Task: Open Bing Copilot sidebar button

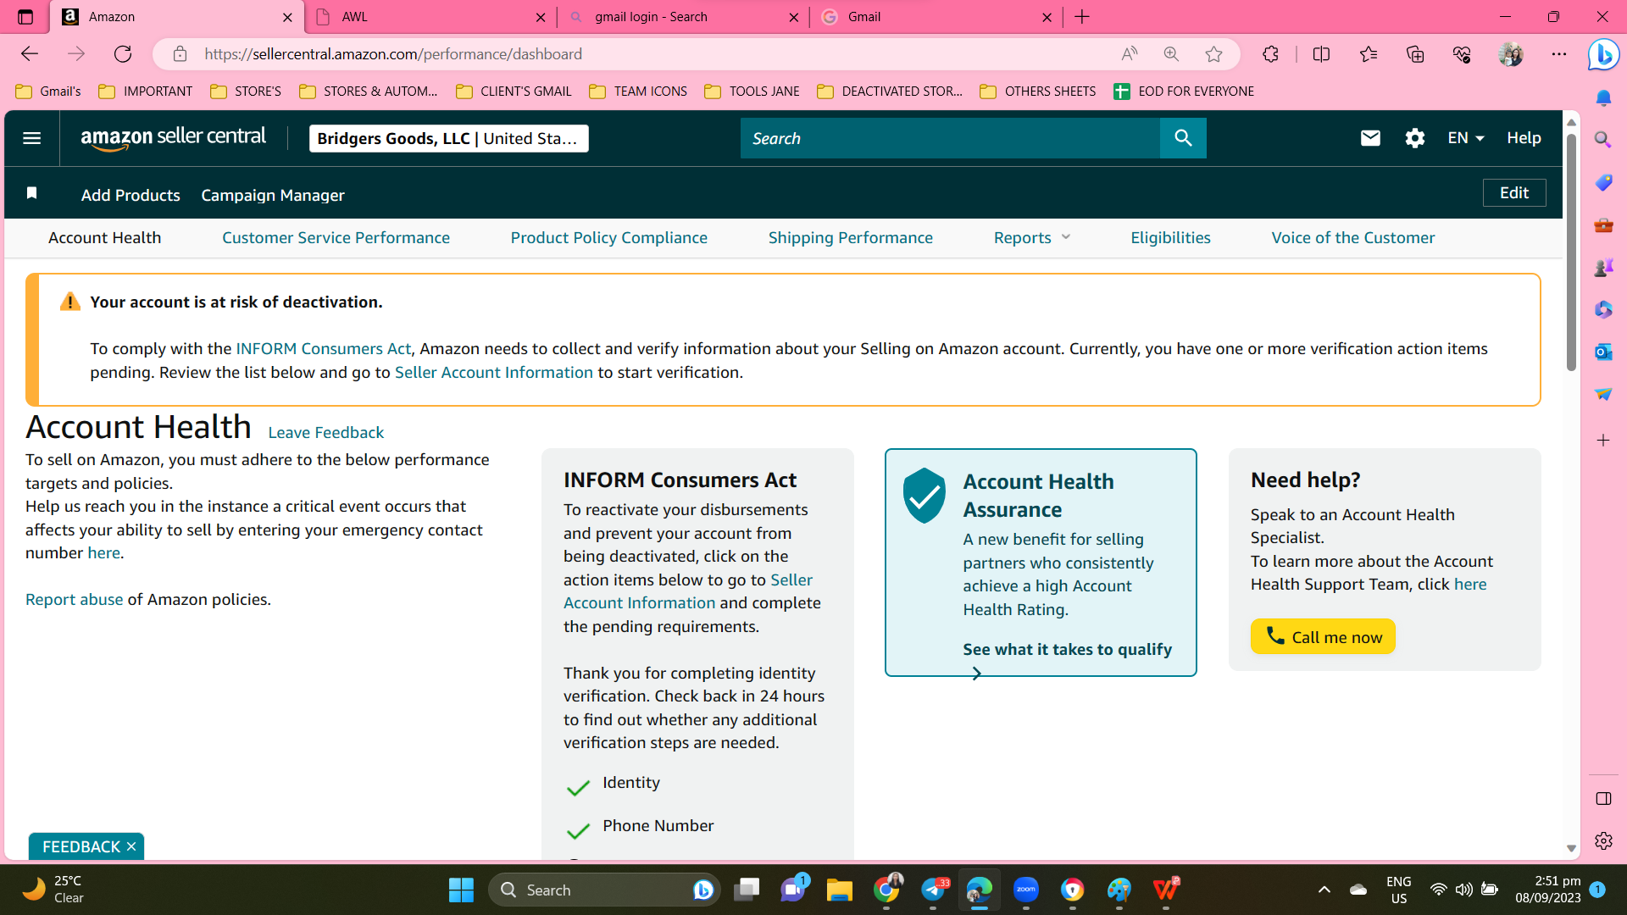Action: [x=1603, y=55]
